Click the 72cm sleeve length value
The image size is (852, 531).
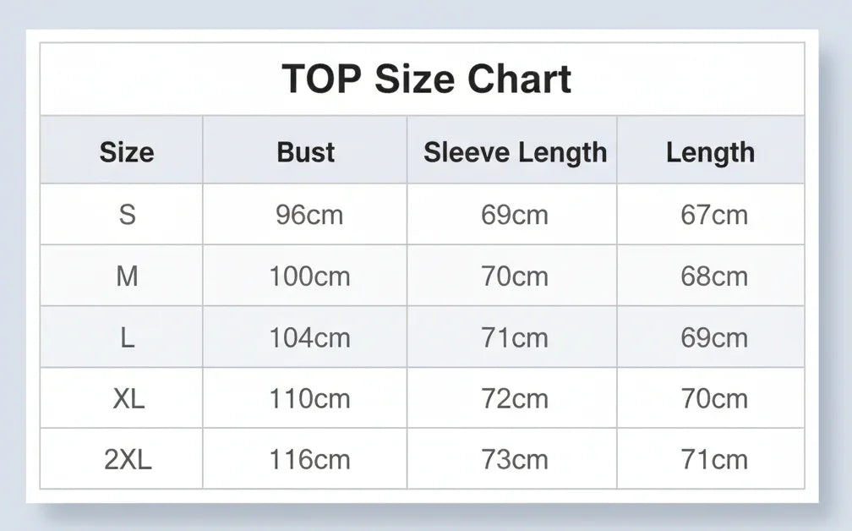pyautogui.click(x=515, y=398)
